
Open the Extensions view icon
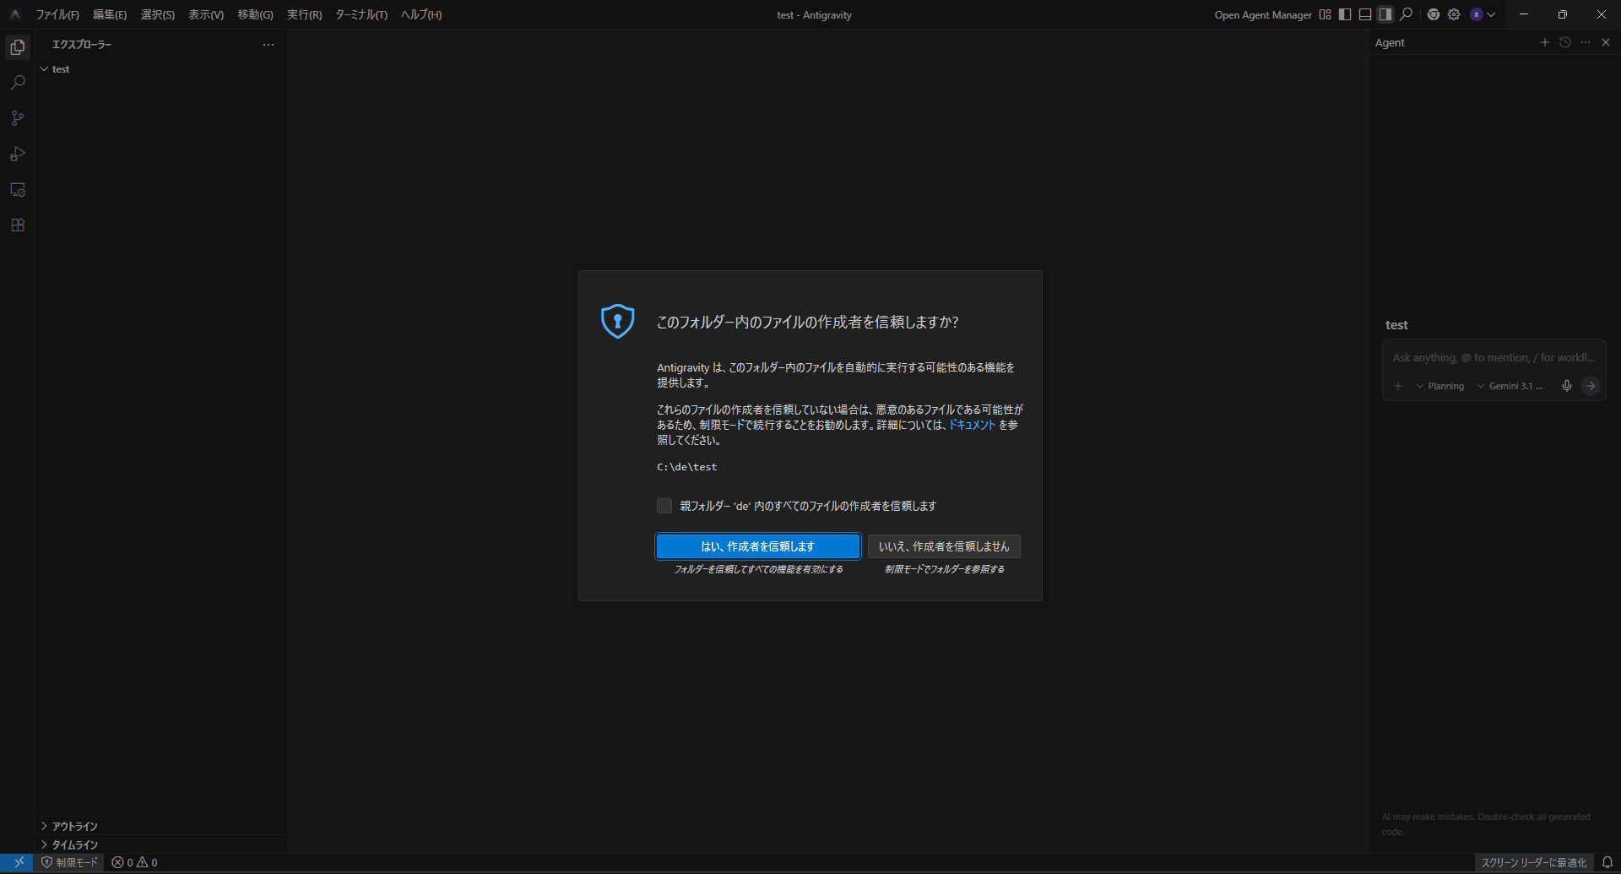(x=18, y=225)
